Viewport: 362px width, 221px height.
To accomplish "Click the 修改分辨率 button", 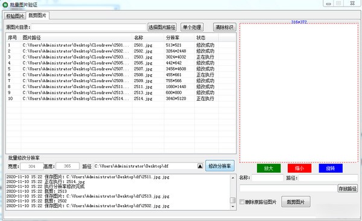I will [x=220, y=166].
